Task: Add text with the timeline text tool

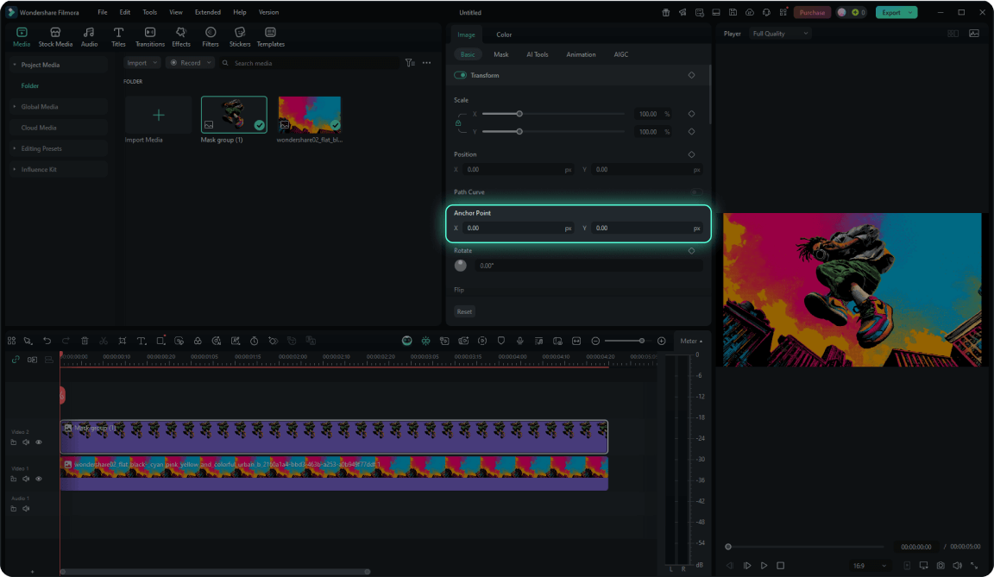Action: (142, 341)
